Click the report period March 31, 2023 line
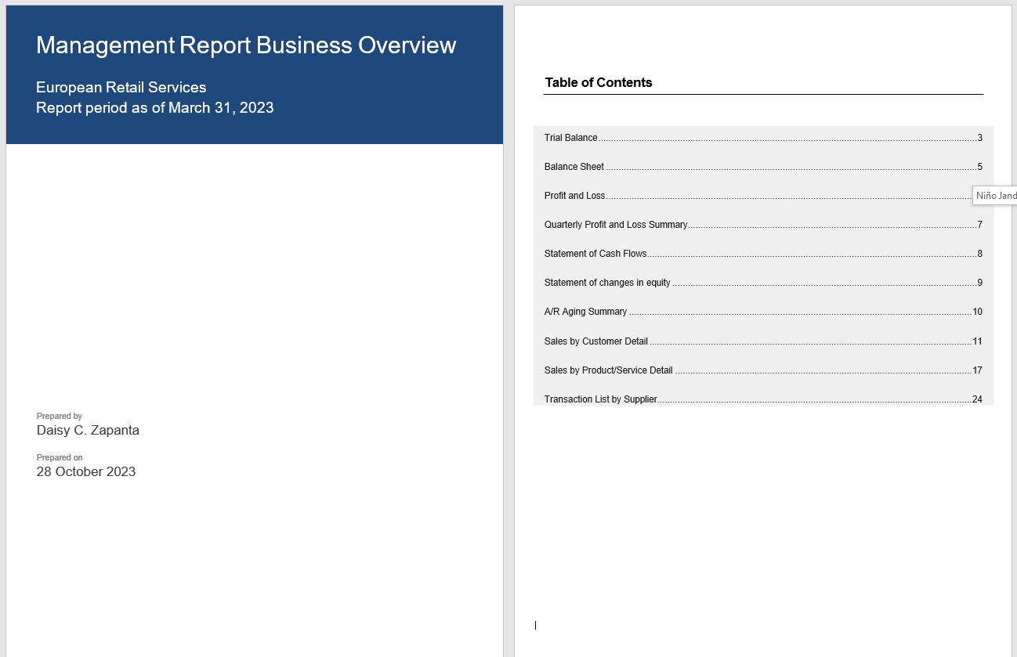 tap(155, 108)
